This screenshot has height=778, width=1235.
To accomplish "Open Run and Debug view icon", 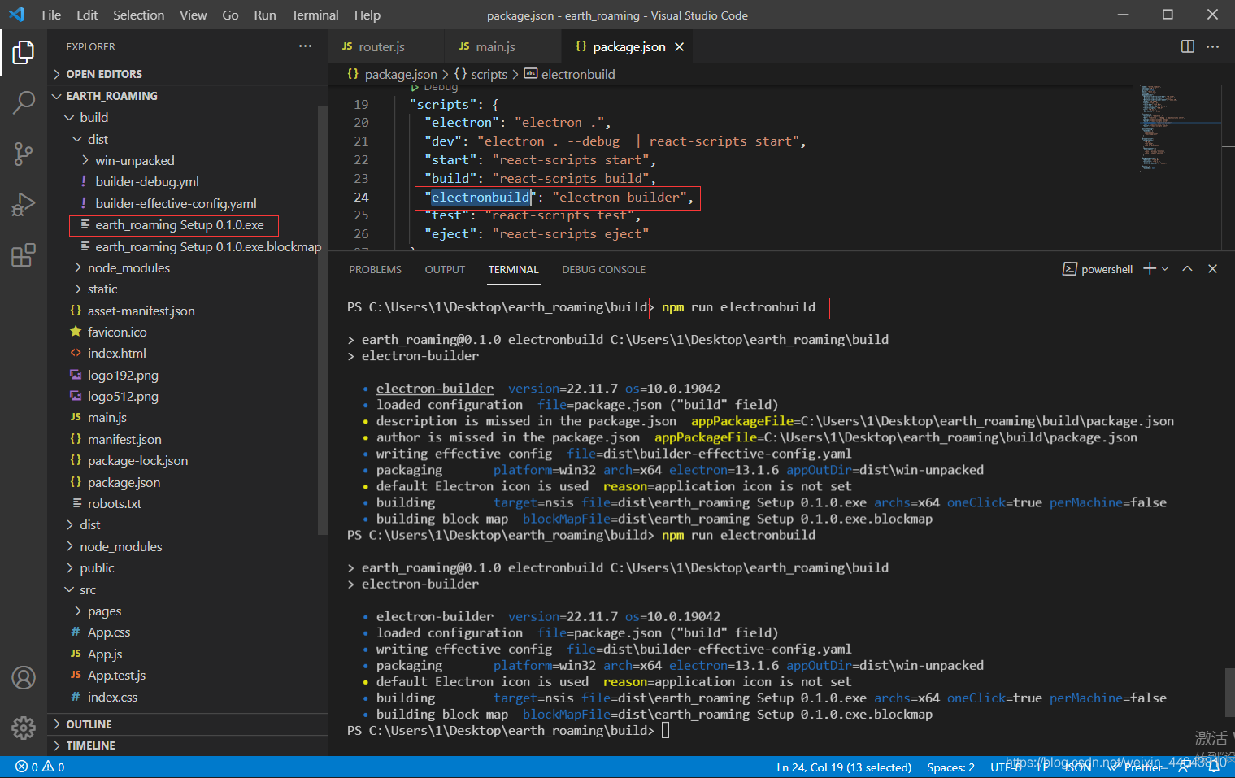I will [x=24, y=204].
